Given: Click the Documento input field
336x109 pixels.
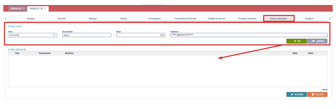Looking at the screenshot, I should [x=87, y=35].
